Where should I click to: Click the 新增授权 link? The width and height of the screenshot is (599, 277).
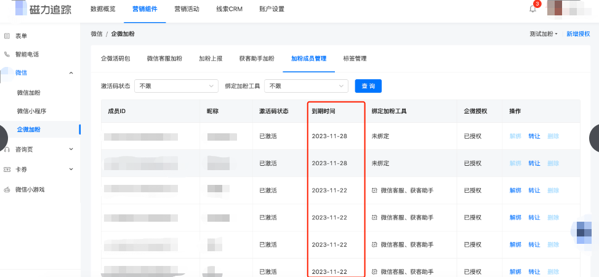578,34
